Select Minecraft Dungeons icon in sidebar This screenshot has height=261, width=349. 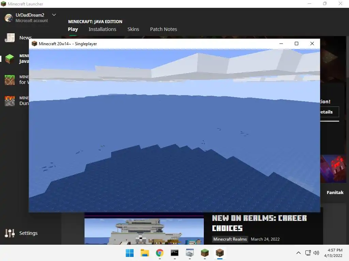pos(10,101)
